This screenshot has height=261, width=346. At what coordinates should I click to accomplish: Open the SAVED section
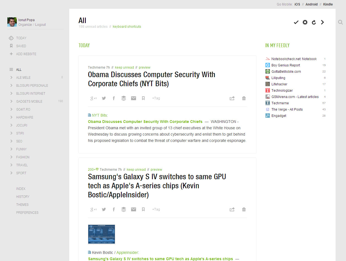(21, 46)
